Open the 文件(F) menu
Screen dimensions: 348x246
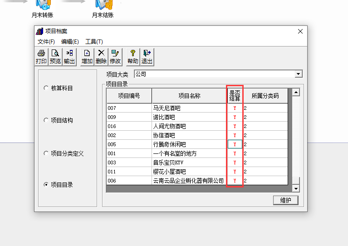coord(46,41)
